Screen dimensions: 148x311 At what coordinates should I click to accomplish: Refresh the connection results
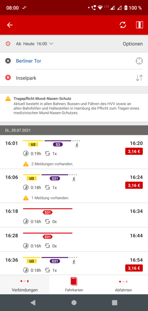123,25
